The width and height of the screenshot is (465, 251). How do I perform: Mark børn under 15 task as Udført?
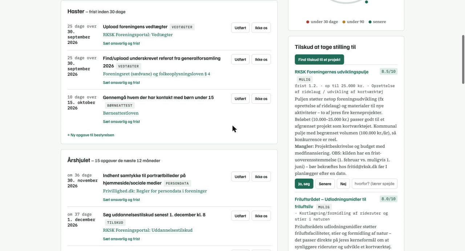[x=240, y=99]
